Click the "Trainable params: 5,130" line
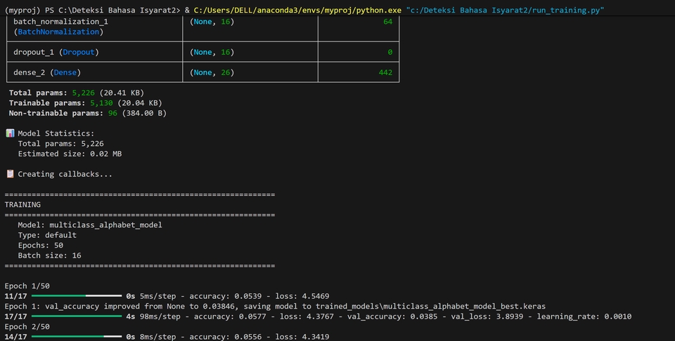This screenshot has width=675, height=341. click(x=86, y=103)
